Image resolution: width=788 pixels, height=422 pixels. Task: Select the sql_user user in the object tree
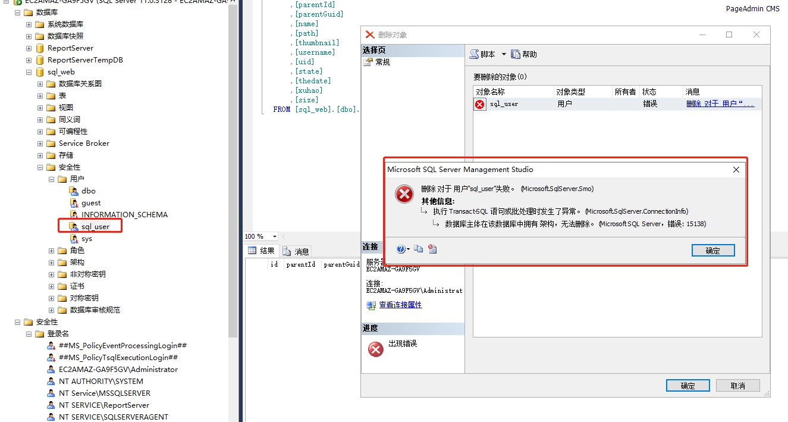click(95, 227)
